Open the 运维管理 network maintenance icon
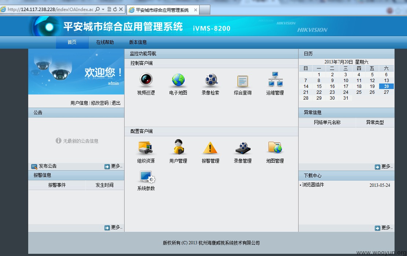 point(275,79)
